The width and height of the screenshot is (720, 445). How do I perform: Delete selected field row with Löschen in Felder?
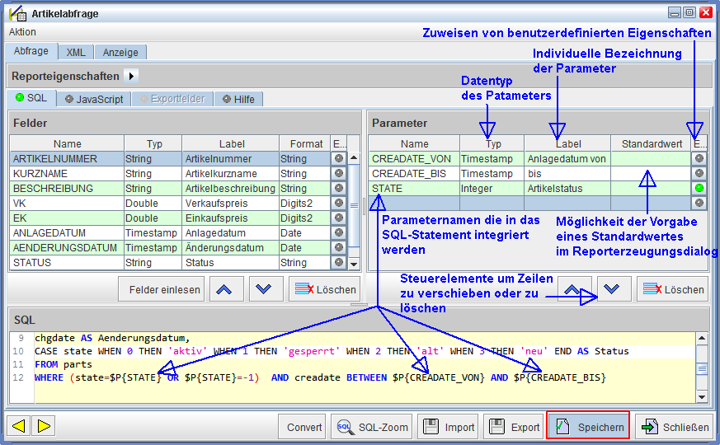(325, 289)
